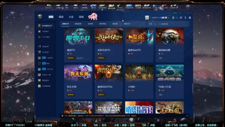Click the pink 成为作者 mascot banner
This screenshot has height=127, width=225.
click(x=93, y=16)
